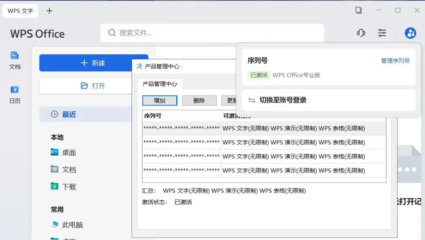Click the 切换 swap arrows icon
The height and width of the screenshot is (240, 425).
click(251, 100)
